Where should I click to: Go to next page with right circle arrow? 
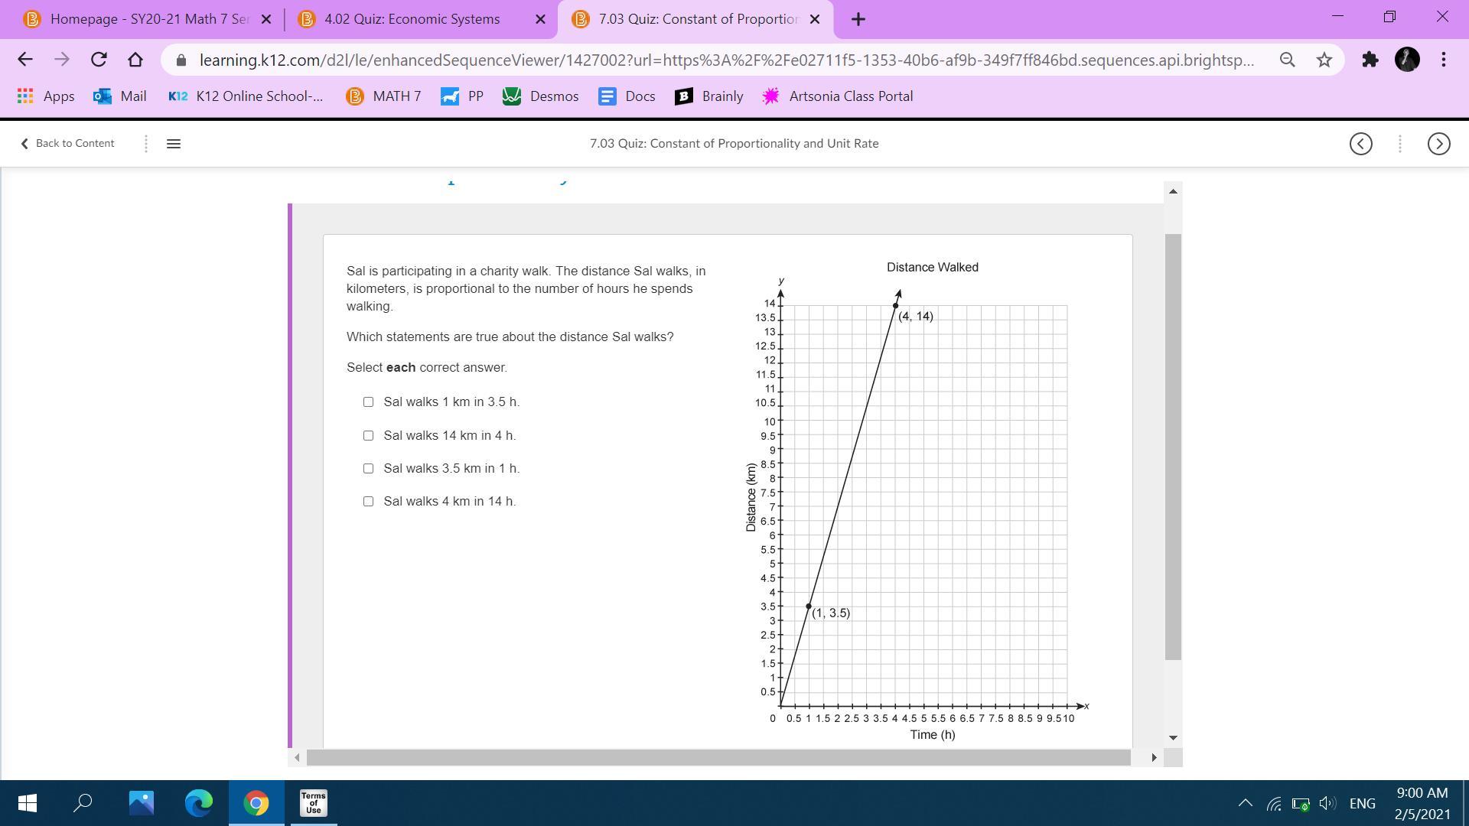[x=1438, y=144]
